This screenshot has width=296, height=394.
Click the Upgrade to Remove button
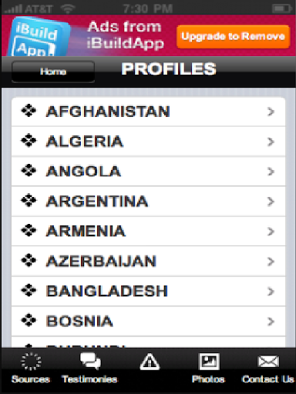234,36
